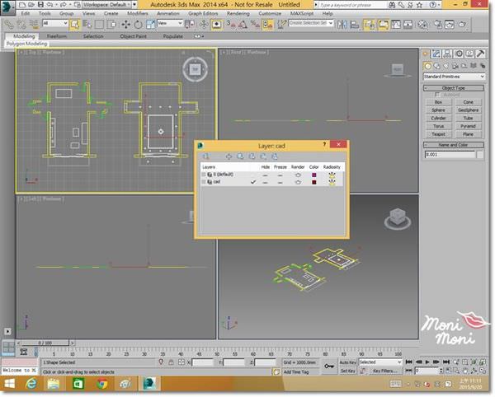Toggle Hide for the cad layer
The height and width of the screenshot is (397, 495).
coord(265,181)
